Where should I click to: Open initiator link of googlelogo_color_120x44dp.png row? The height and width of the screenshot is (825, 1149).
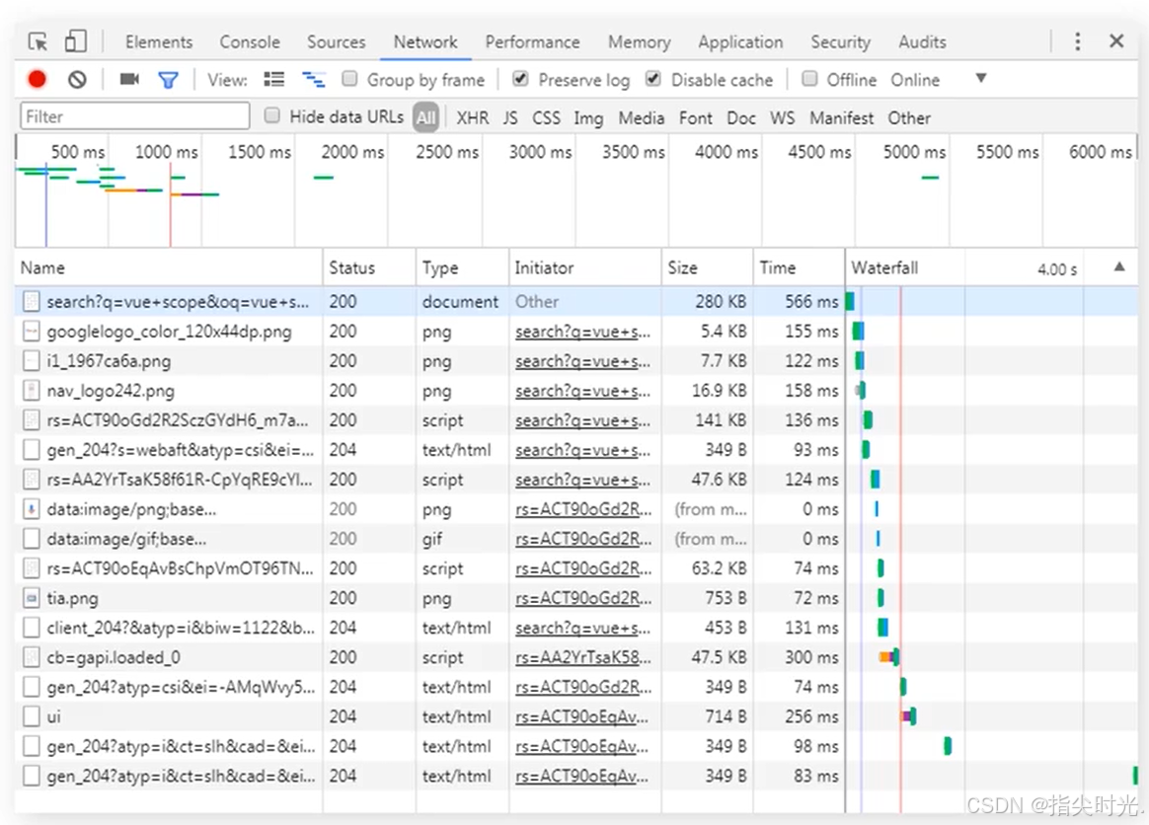pyautogui.click(x=582, y=332)
